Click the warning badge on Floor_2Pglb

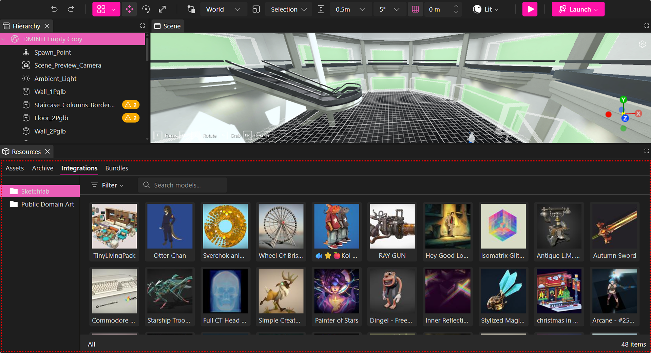tap(131, 118)
